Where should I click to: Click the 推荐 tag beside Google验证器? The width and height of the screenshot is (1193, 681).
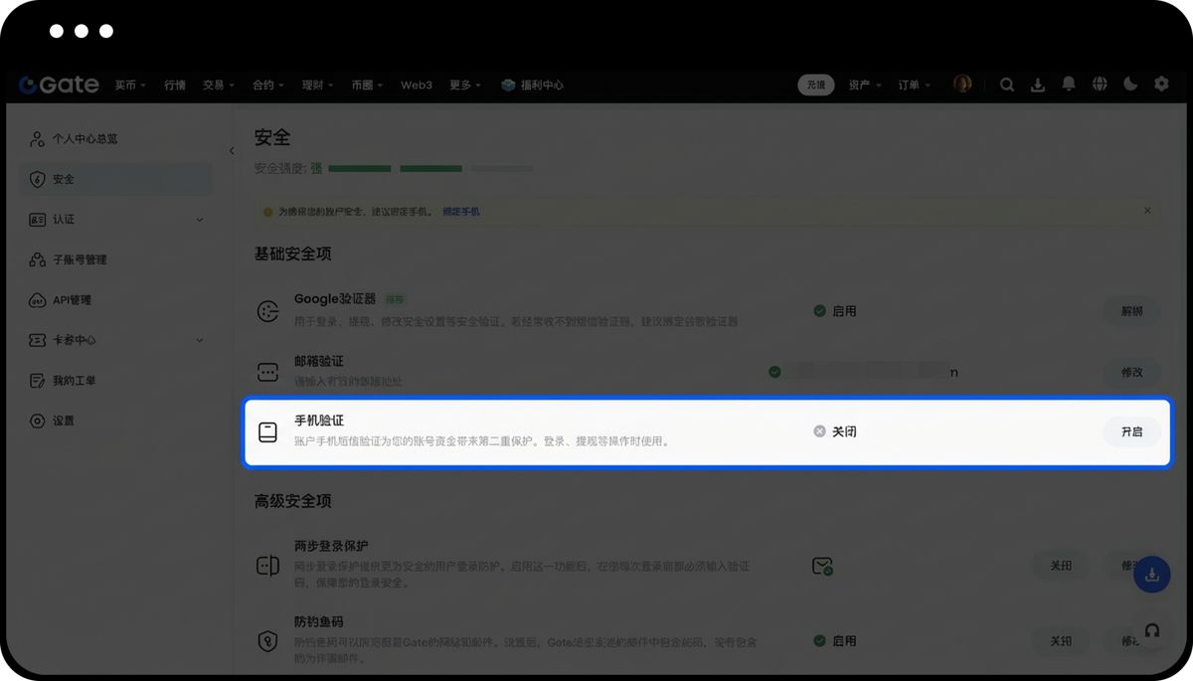tap(396, 299)
